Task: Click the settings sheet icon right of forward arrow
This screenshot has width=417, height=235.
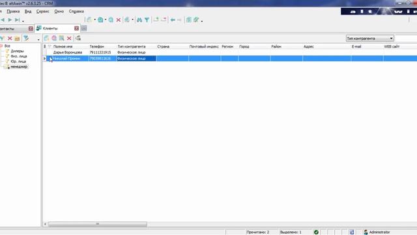Action: pyautogui.click(x=188, y=20)
